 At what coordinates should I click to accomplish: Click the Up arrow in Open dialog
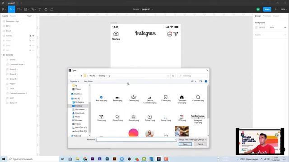(81, 76)
